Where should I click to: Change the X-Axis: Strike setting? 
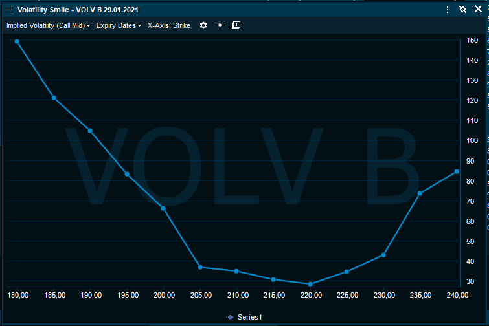pos(169,25)
